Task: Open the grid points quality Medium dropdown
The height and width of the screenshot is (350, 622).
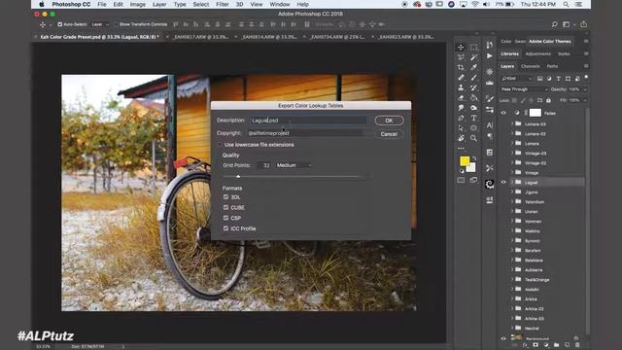Action: pos(294,165)
